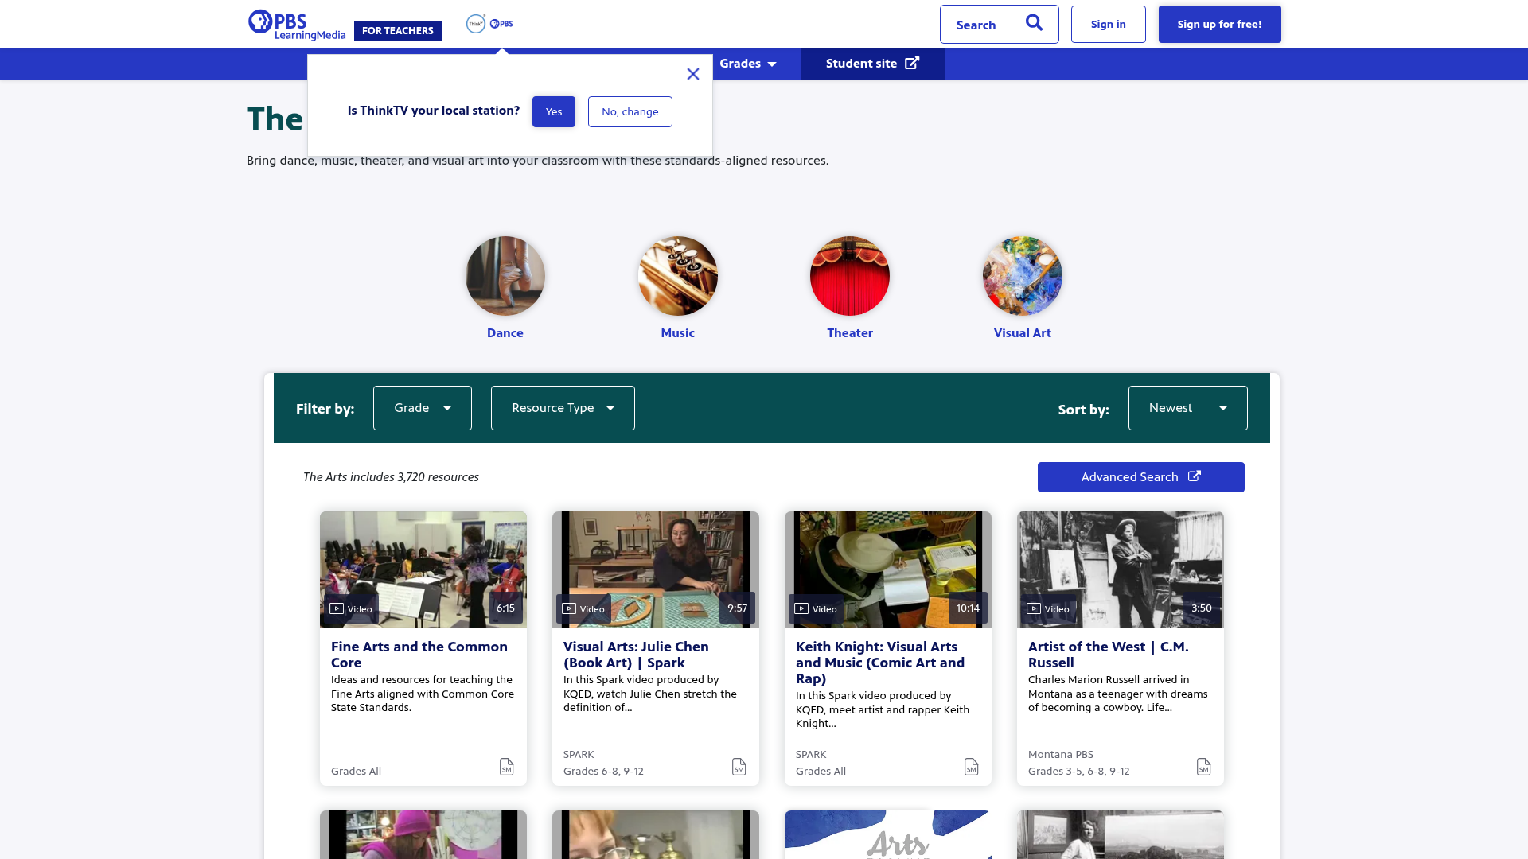Click support materials icon on Julie Chen card
The image size is (1528, 859).
[739, 767]
